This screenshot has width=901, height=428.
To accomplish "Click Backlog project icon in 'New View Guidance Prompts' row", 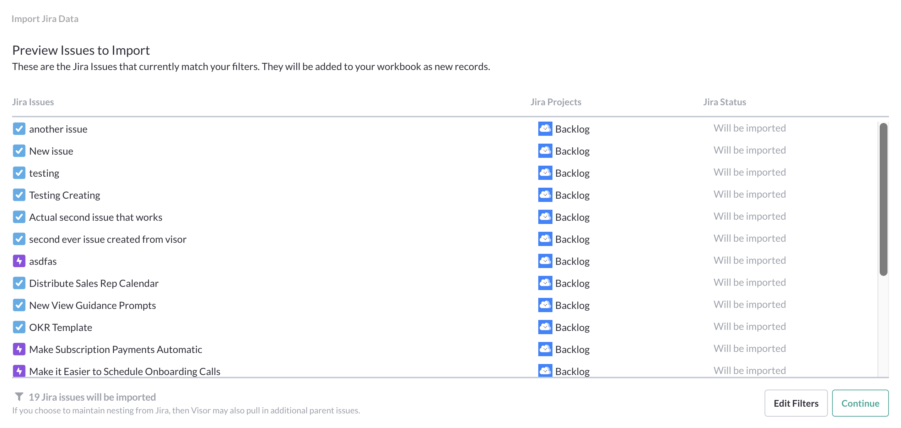I will 545,305.
